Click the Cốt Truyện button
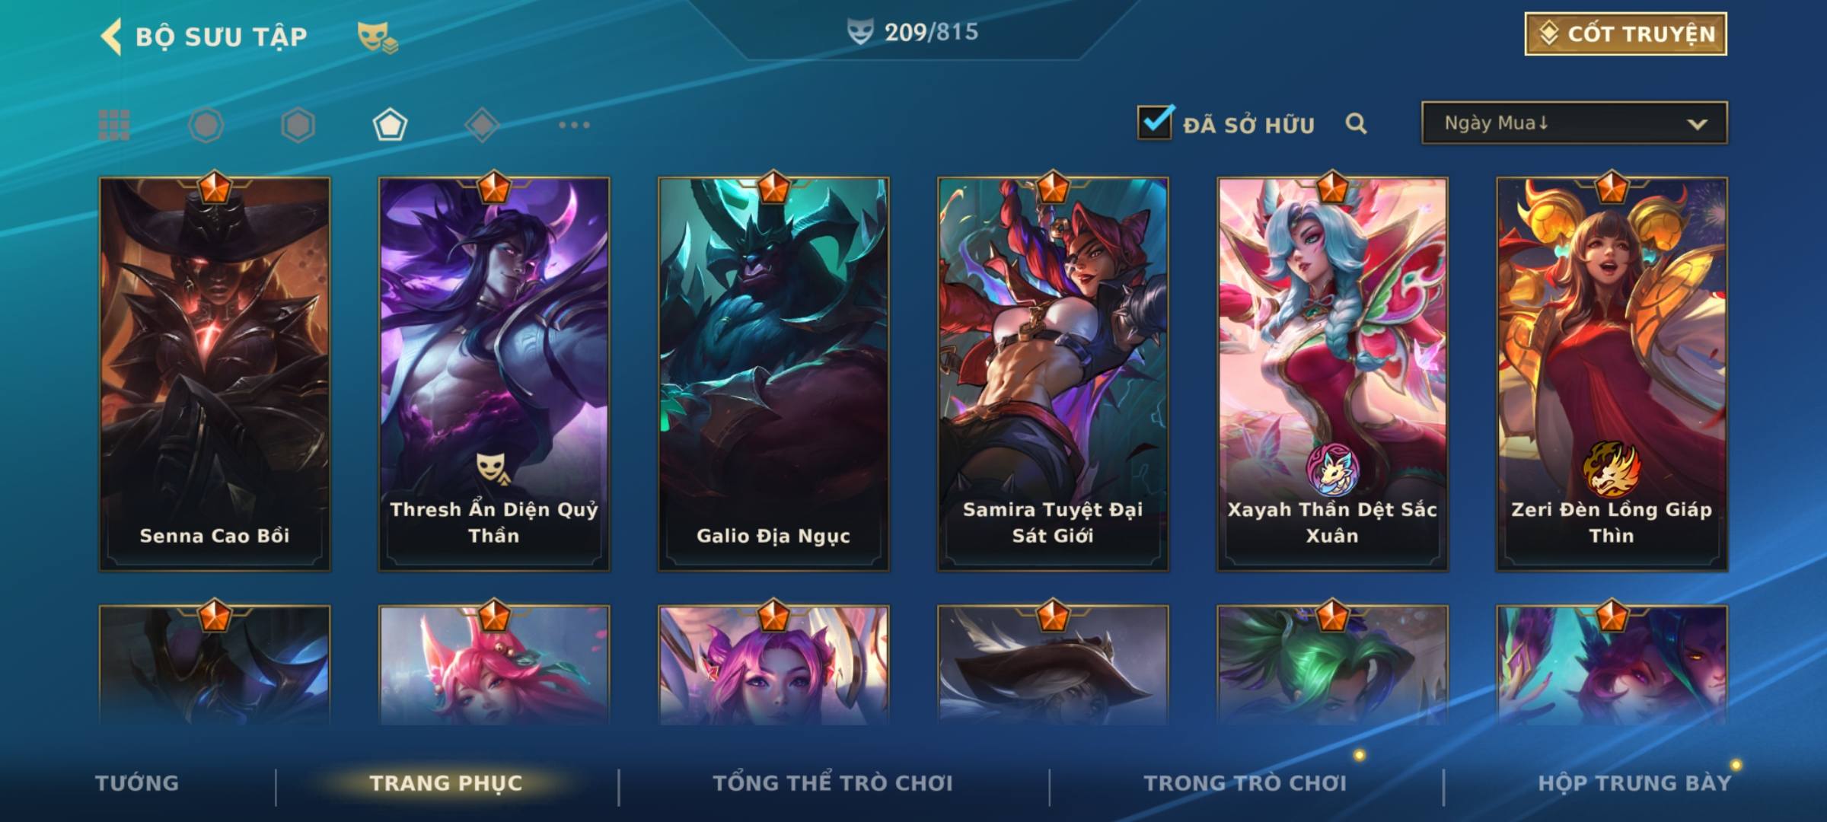This screenshot has width=1827, height=822. 1625,34
